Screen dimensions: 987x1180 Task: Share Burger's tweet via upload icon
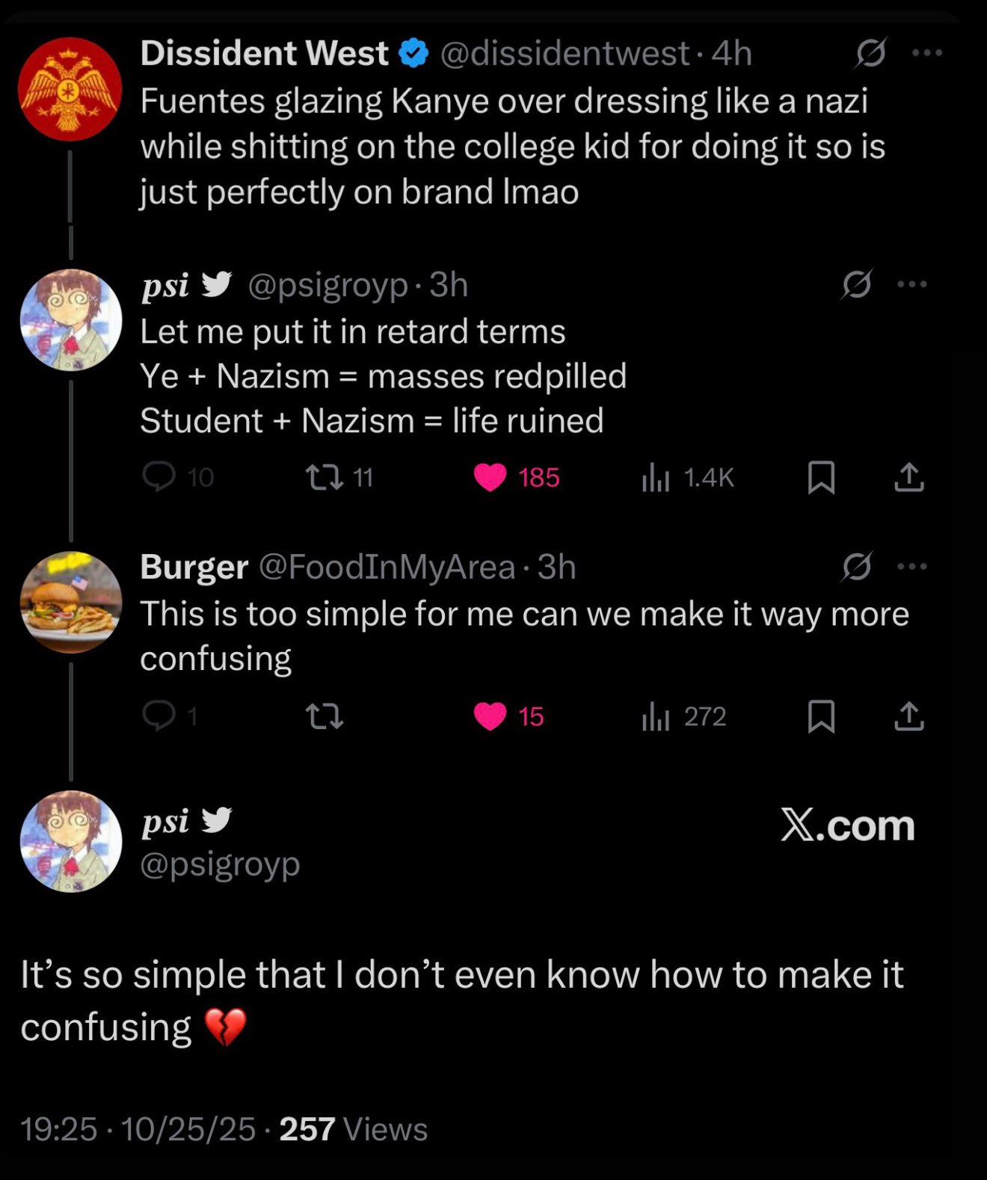coord(909,716)
